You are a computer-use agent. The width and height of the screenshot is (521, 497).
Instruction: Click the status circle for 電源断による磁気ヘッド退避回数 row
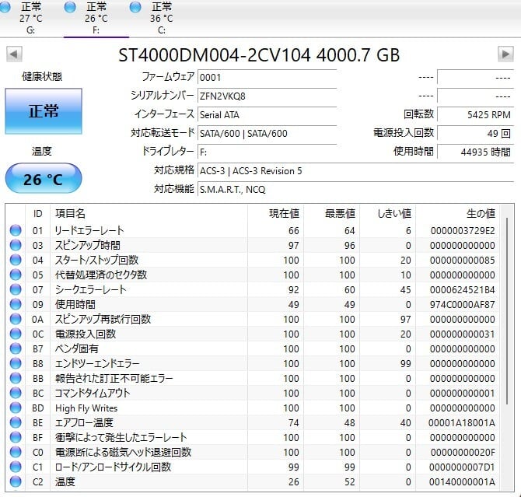pos(16,452)
